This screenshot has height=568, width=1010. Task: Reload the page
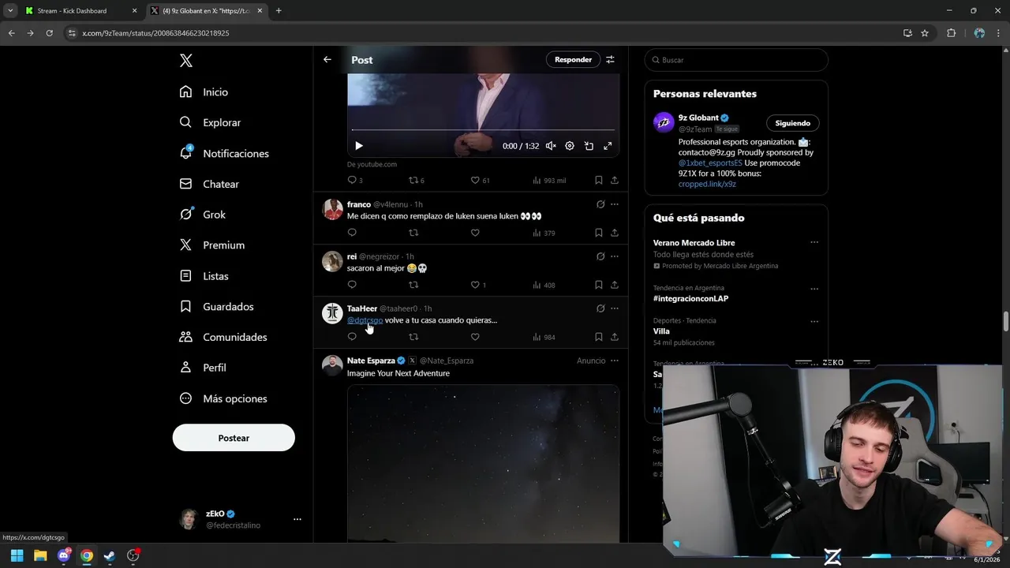49,33
